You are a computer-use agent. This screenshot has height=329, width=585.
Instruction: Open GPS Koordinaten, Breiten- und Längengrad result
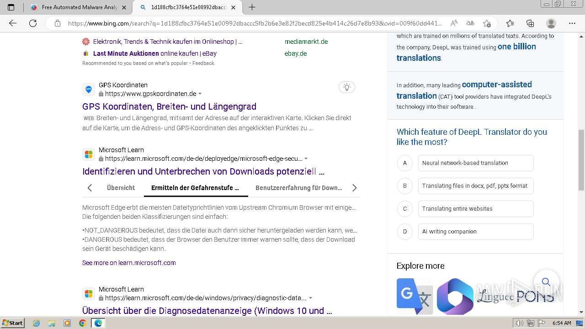(169, 106)
